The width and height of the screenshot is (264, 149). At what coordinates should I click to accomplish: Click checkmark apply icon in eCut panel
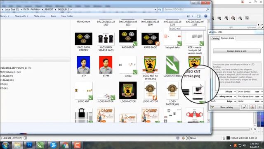click(x=245, y=107)
